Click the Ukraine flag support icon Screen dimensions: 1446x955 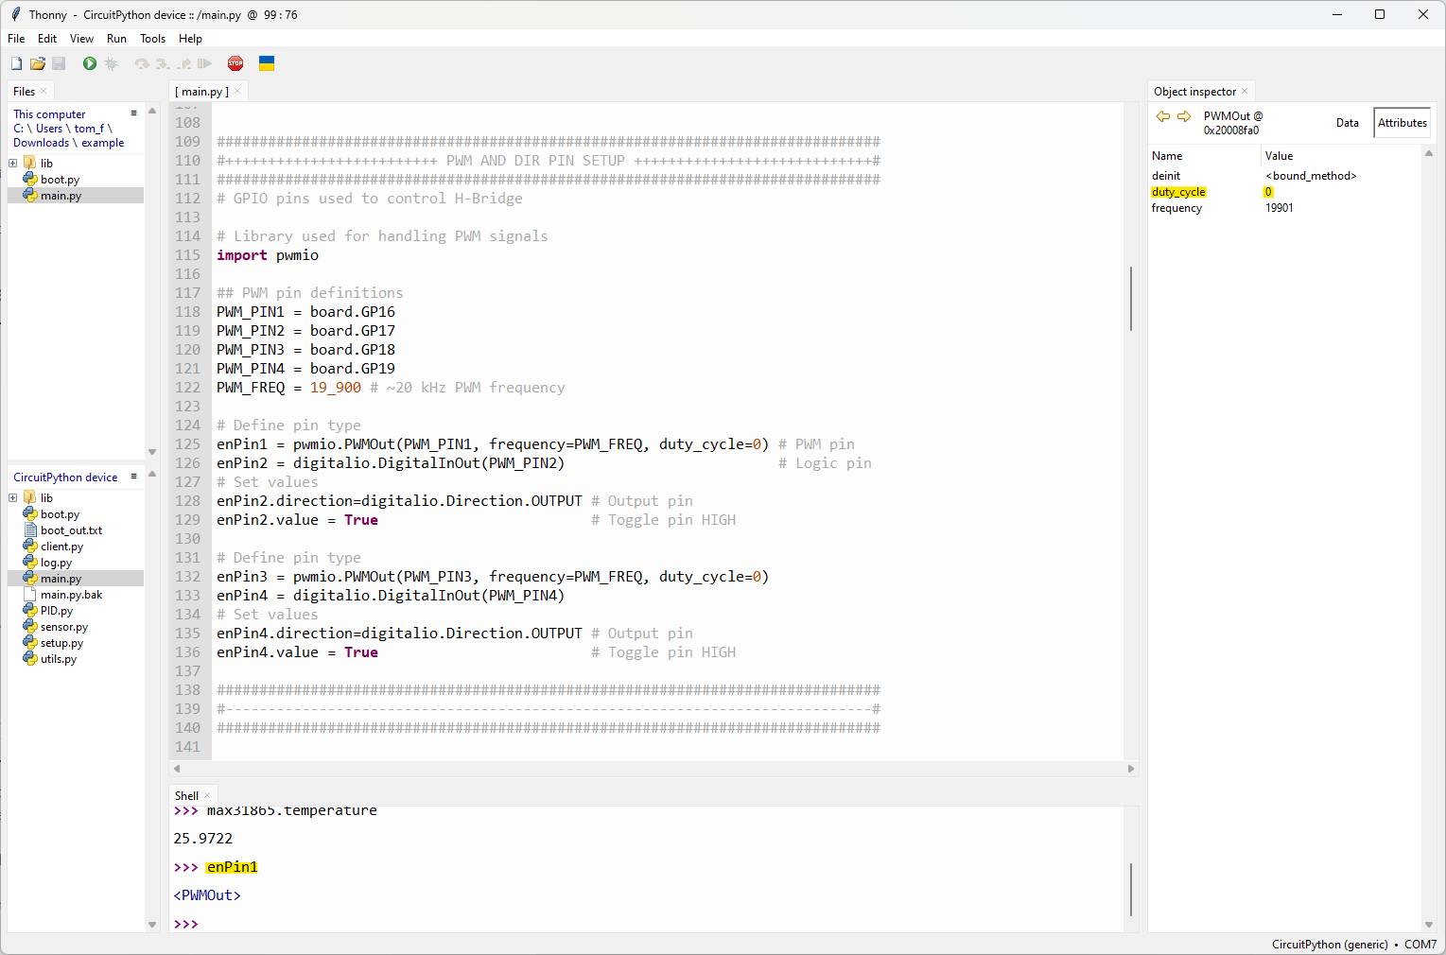(x=267, y=63)
